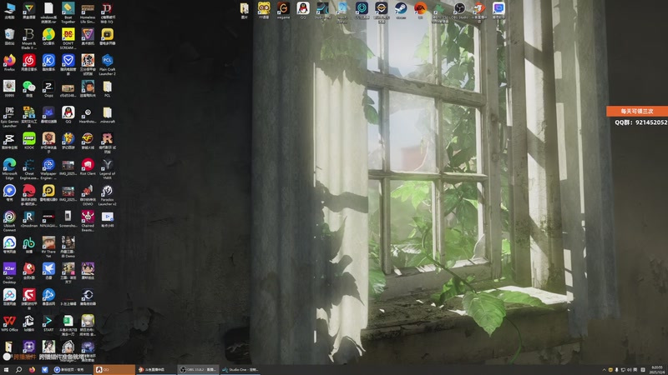Open taskbar clock and date

[657, 369]
